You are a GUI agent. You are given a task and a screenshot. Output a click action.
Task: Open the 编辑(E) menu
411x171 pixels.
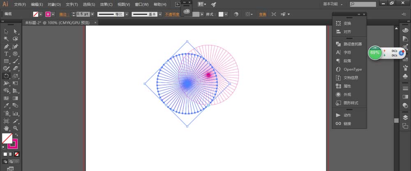[x=37, y=5]
